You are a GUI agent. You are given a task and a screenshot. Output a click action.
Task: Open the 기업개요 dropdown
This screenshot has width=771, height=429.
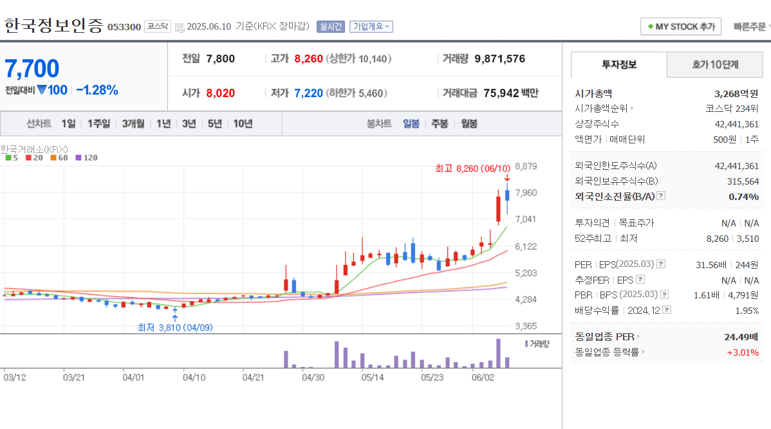371,26
